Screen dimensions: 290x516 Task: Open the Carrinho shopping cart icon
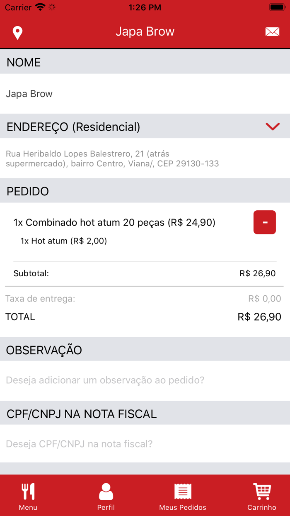(x=261, y=491)
